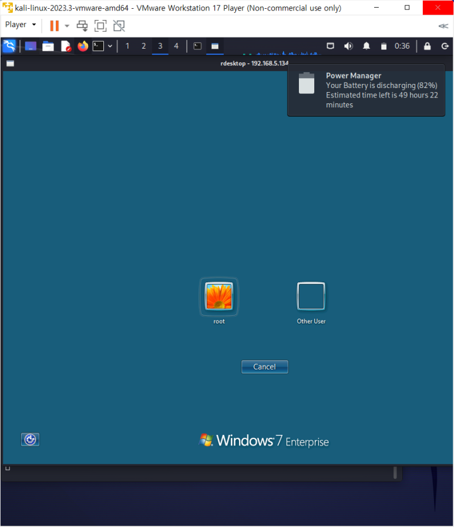Image resolution: width=454 pixels, height=527 pixels.
Task: Launch Firefox from the Kali panel
Action: click(x=83, y=46)
